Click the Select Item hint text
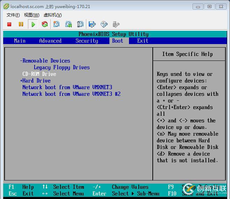The width and height of the screenshot is (230, 199). 69,187
